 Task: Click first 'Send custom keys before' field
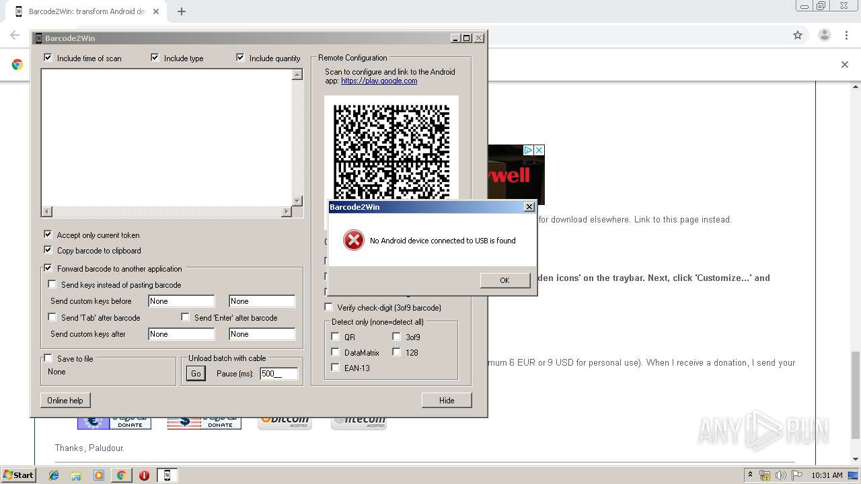(182, 301)
